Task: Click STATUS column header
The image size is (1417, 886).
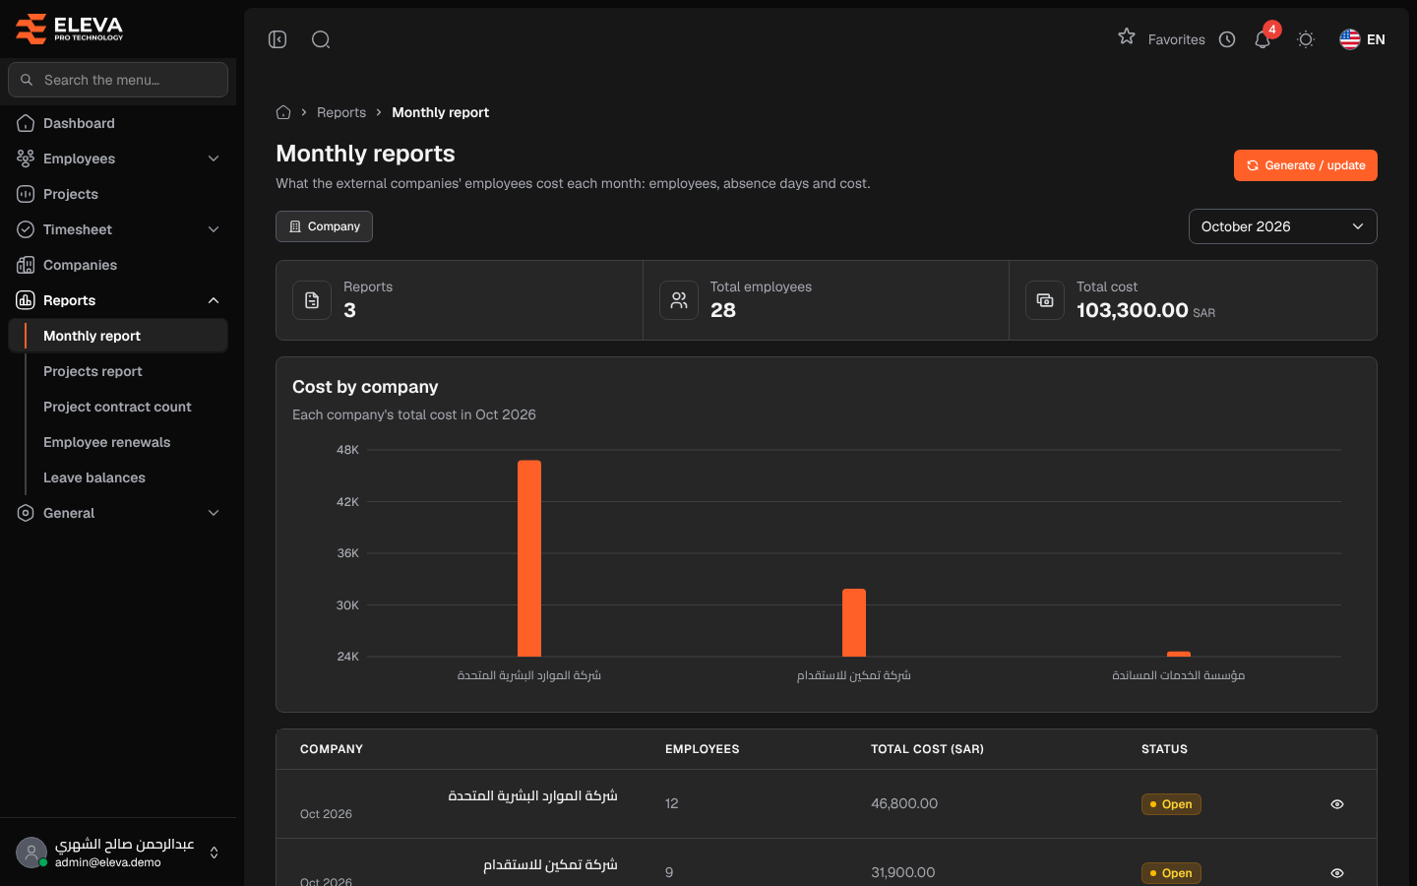Action: tap(1164, 749)
